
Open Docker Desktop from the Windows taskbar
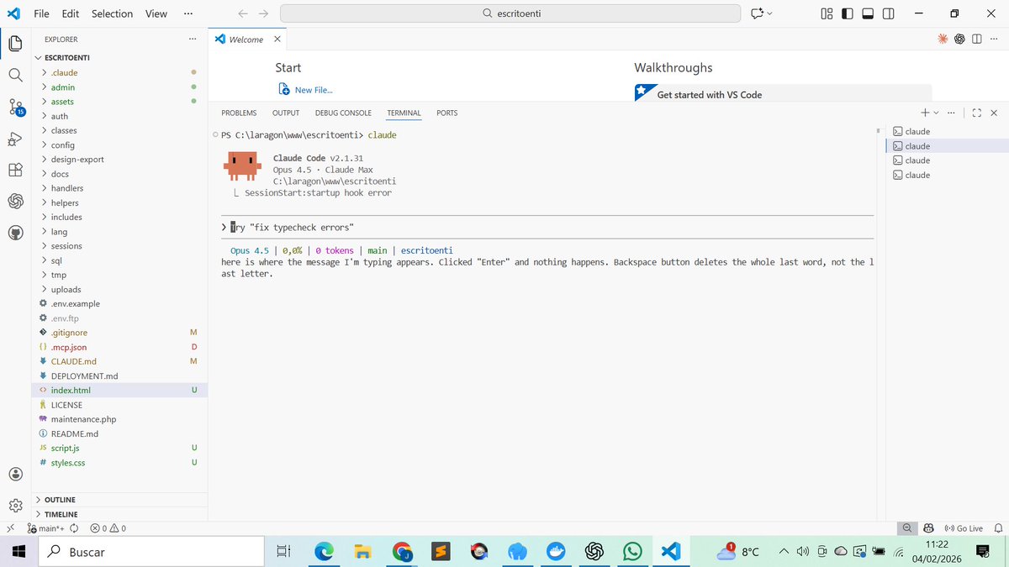click(x=556, y=551)
